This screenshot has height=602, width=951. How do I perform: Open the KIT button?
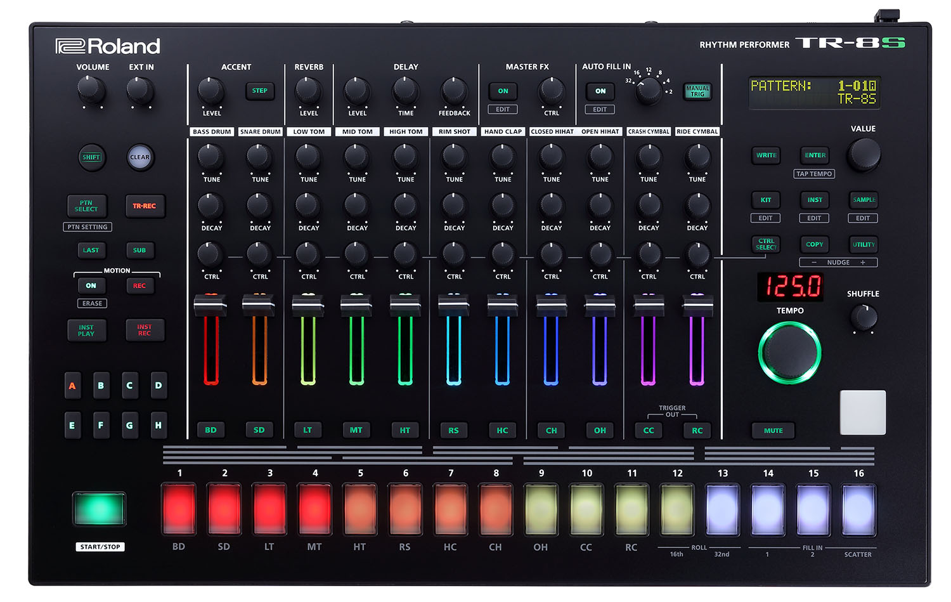click(x=766, y=200)
